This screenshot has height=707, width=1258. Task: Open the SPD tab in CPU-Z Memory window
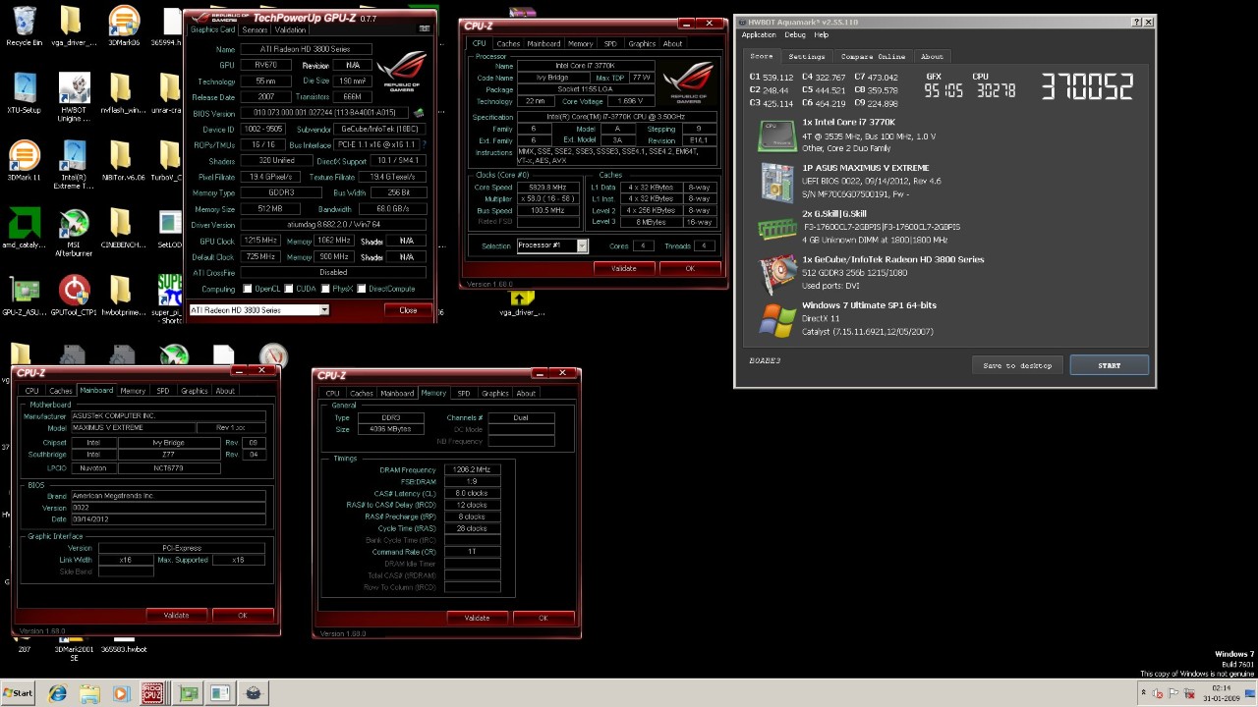coord(463,393)
